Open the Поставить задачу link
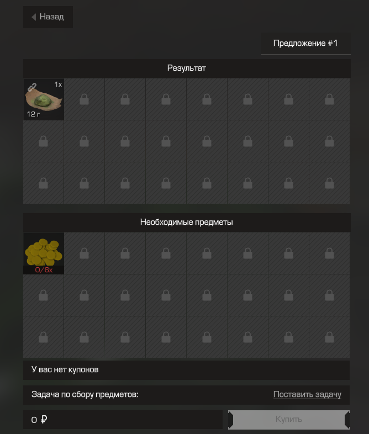The height and width of the screenshot is (434, 369). point(307,394)
